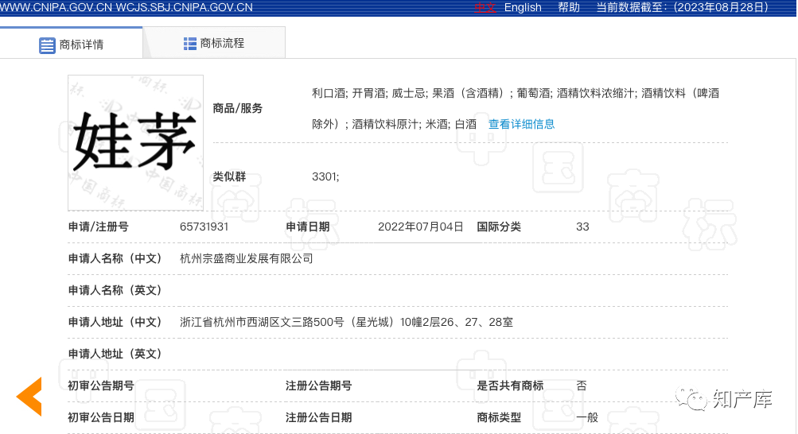Click the calendar icon on 商标详情 tab
The height and width of the screenshot is (434, 798).
coord(48,45)
